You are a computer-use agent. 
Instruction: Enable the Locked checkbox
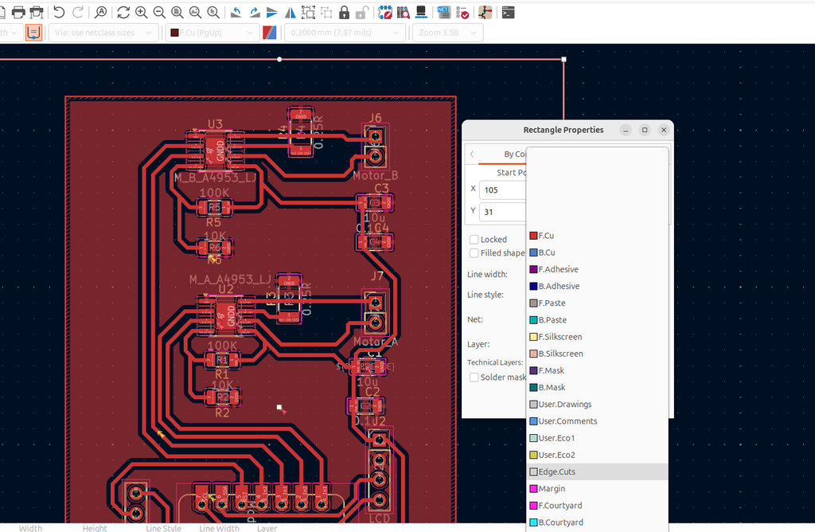click(474, 240)
